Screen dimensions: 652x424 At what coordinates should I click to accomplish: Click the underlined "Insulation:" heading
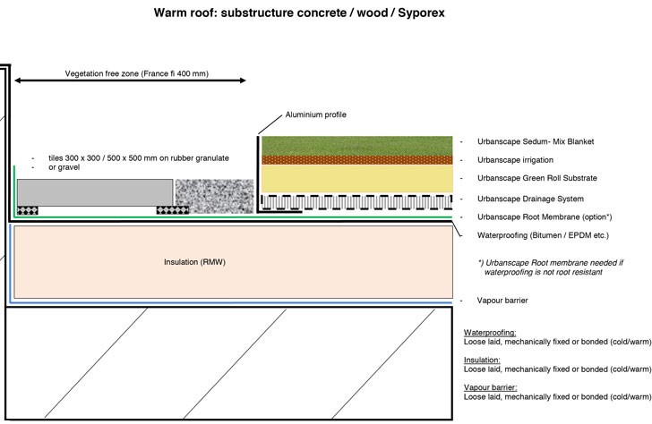coord(481,359)
